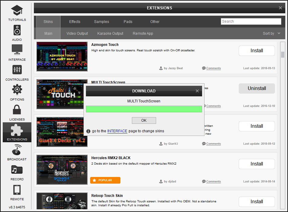Open the Interface monitor icon
The height and width of the screenshot is (212, 288).
[x=17, y=50]
